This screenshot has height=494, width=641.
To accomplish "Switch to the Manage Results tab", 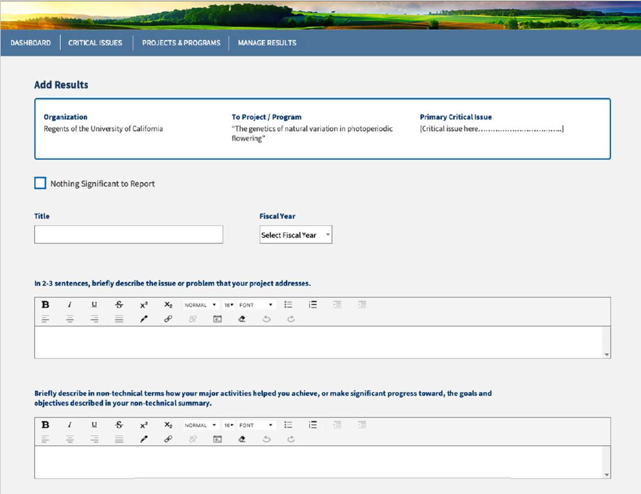I will (267, 43).
